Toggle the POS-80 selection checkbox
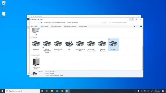 pos(109,40)
